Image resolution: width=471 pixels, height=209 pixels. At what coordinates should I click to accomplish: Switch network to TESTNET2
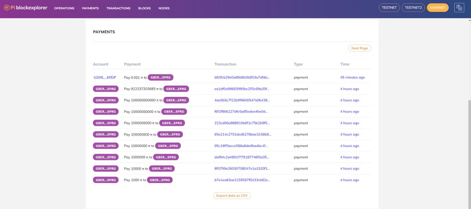[x=413, y=8]
